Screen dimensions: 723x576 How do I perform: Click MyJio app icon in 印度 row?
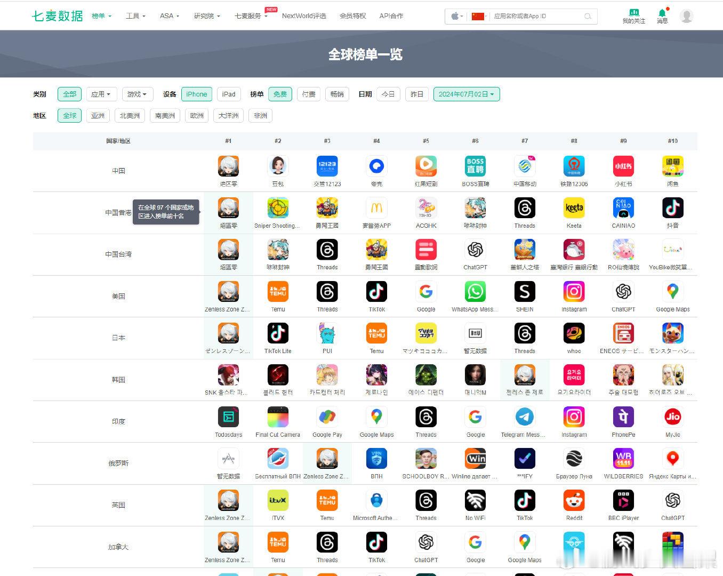(673, 417)
